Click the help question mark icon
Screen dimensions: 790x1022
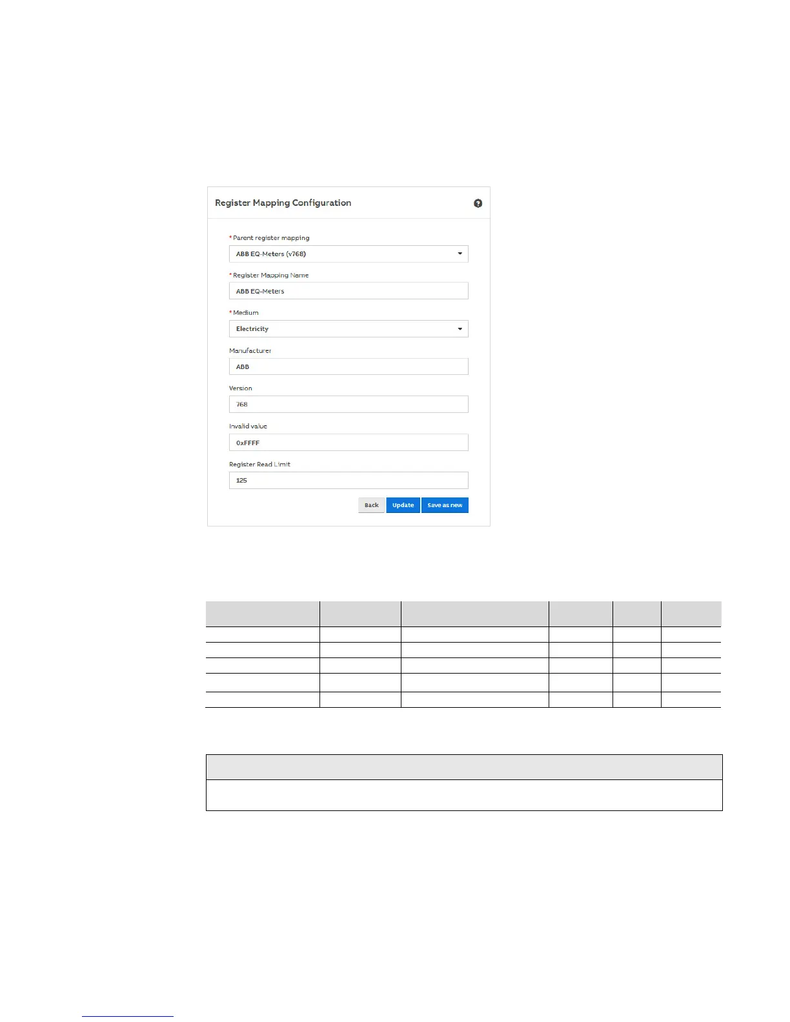(x=478, y=203)
